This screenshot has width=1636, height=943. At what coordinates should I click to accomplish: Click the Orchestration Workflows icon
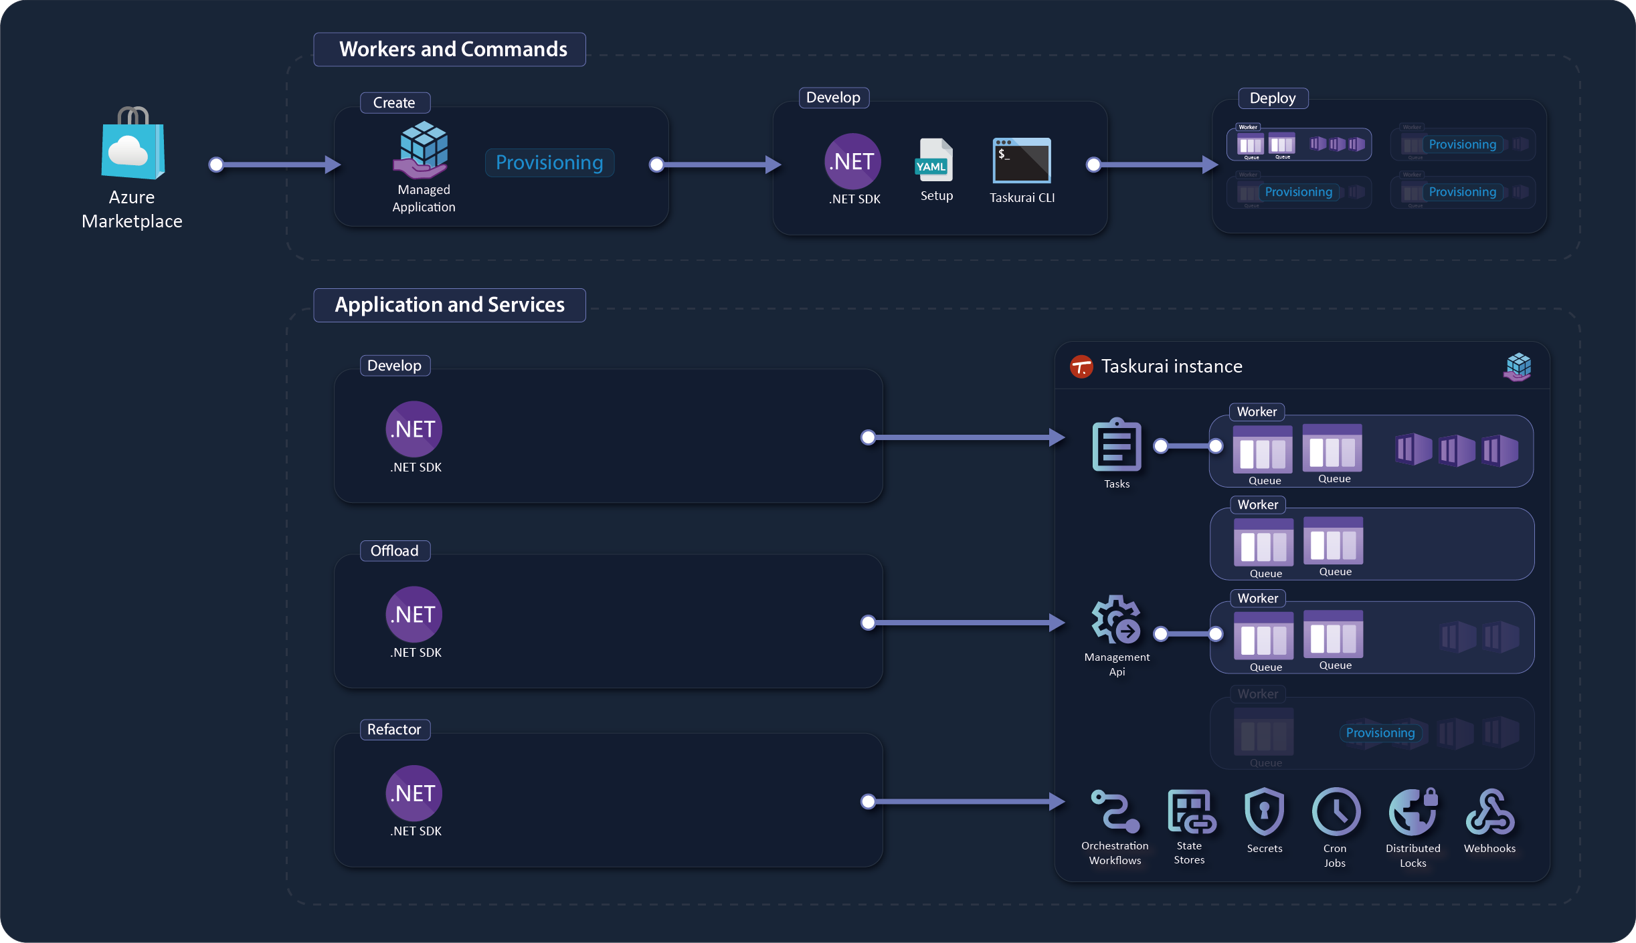tap(1115, 811)
